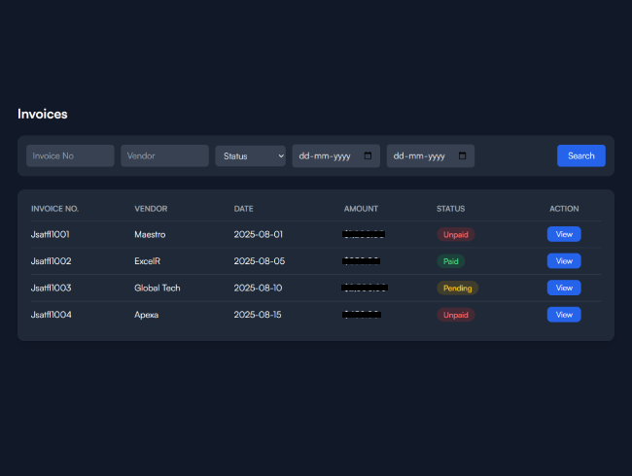The width and height of the screenshot is (632, 476).
Task: Select invoice number Jsatfl1003 text
Action: (x=51, y=288)
